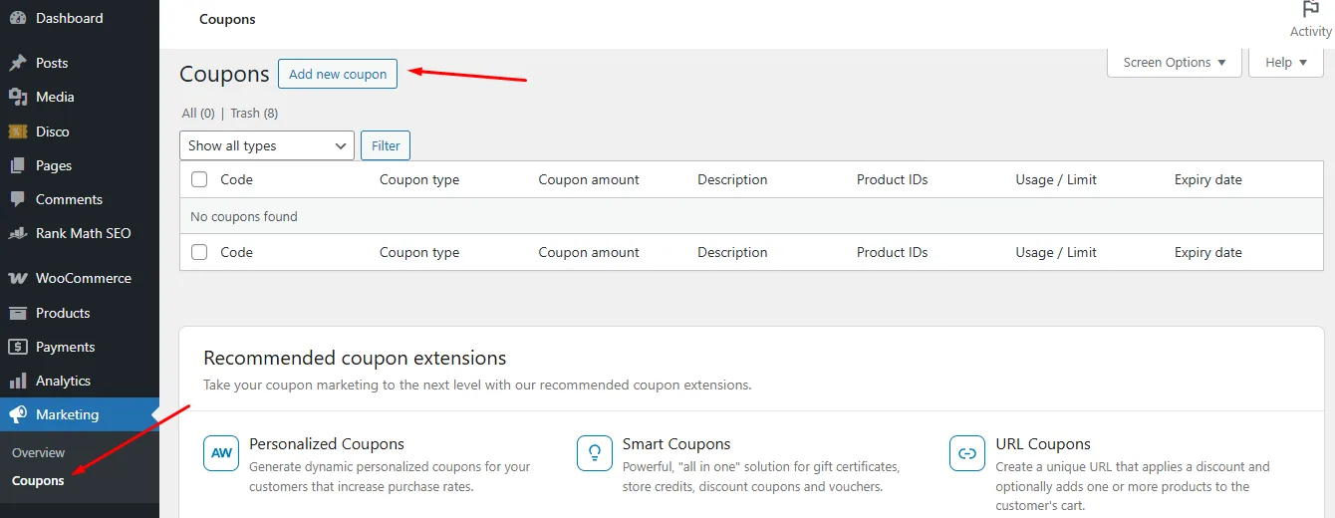Image resolution: width=1335 pixels, height=518 pixels.
Task: Click Coupon amount in table footer
Action: pyautogui.click(x=589, y=252)
